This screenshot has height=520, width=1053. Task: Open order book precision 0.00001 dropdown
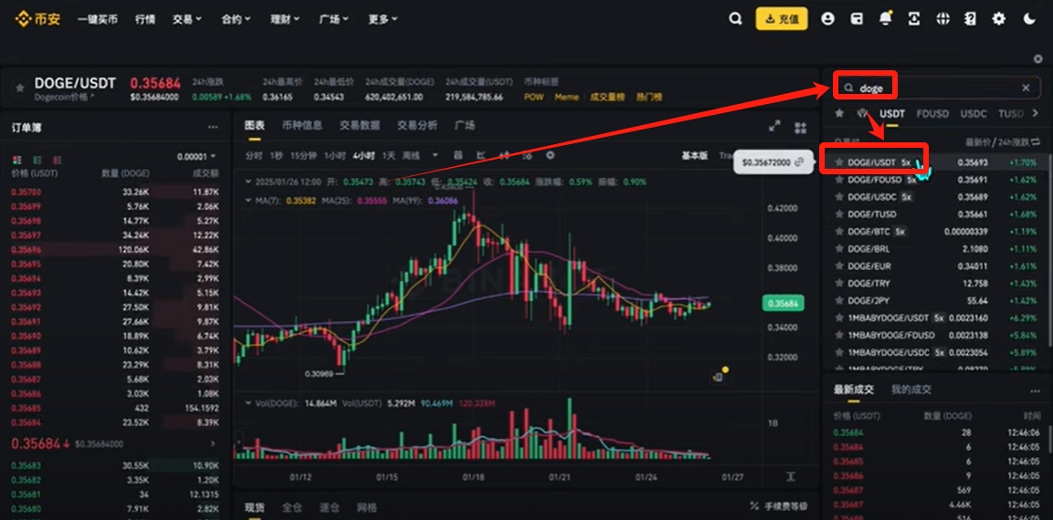click(x=196, y=156)
